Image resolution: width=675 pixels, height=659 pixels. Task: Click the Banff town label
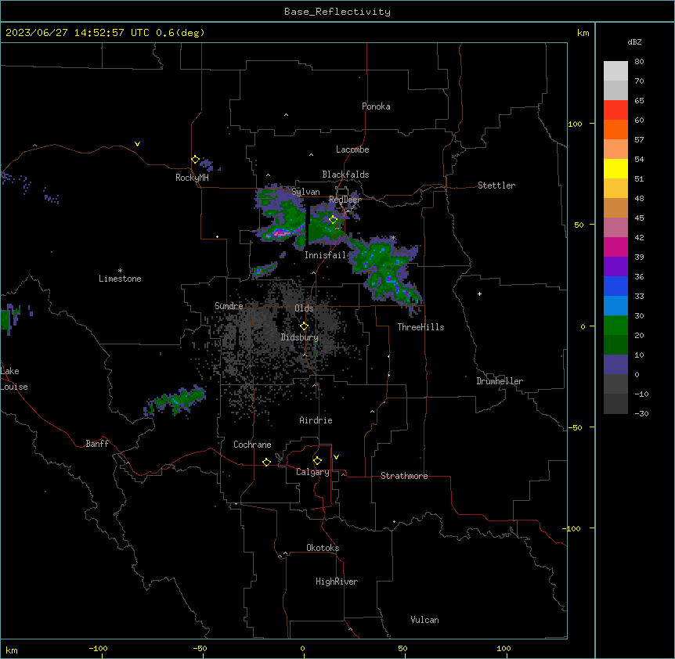point(97,444)
